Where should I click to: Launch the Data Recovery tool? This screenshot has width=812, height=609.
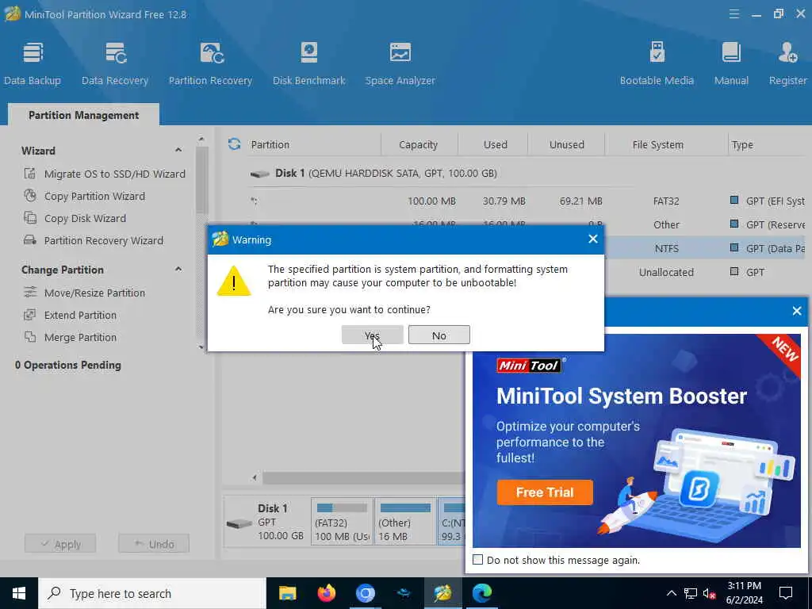pos(115,63)
